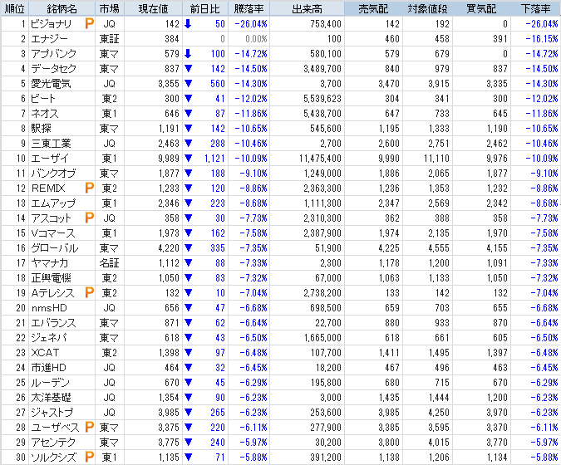This screenshot has width=561, height=465.
Task: Sort by the 出来高 column header
Action: [x=307, y=8]
